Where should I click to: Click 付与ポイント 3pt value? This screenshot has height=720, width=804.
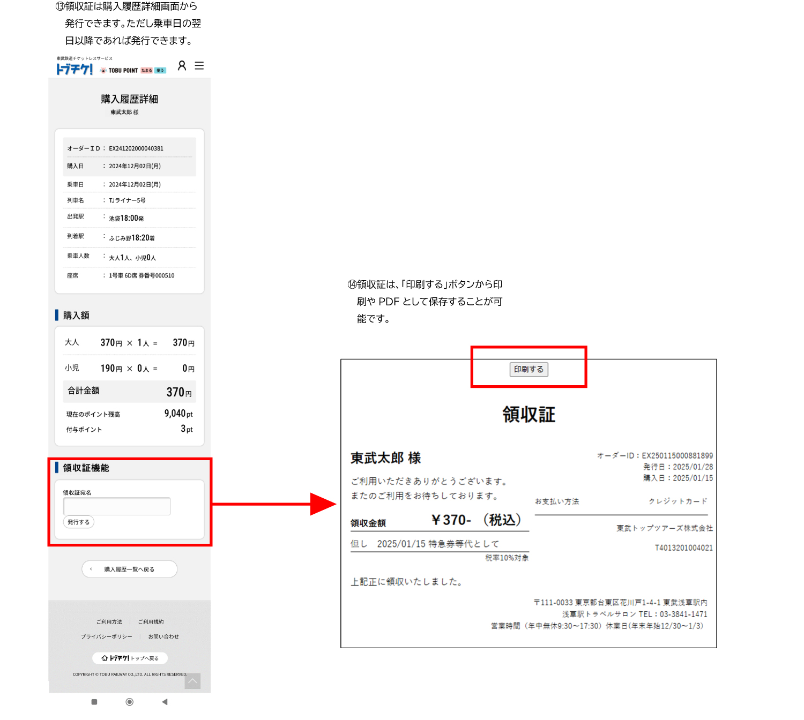187,429
